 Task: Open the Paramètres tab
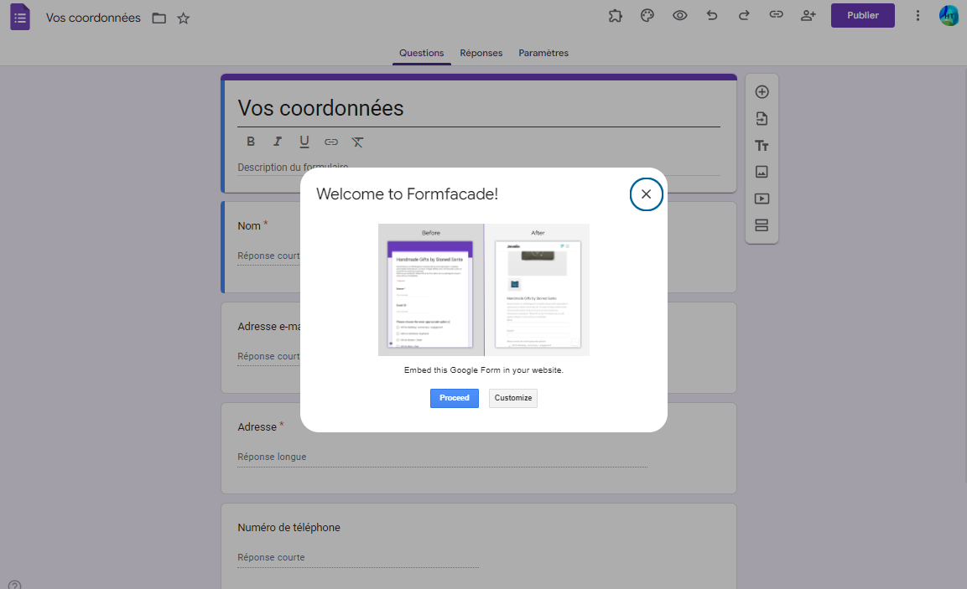click(x=543, y=53)
